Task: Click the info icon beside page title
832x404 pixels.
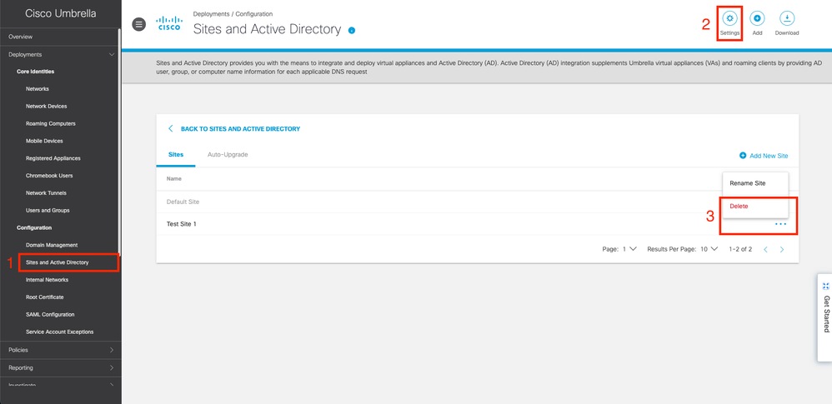Action: pyautogui.click(x=352, y=31)
